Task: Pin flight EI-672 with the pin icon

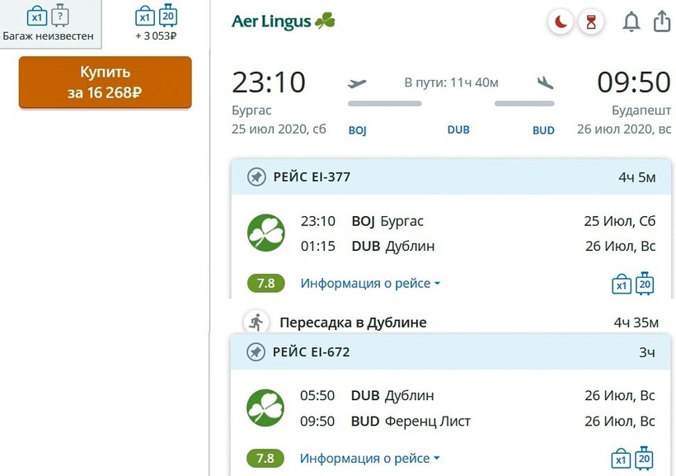Action: pyautogui.click(x=256, y=352)
